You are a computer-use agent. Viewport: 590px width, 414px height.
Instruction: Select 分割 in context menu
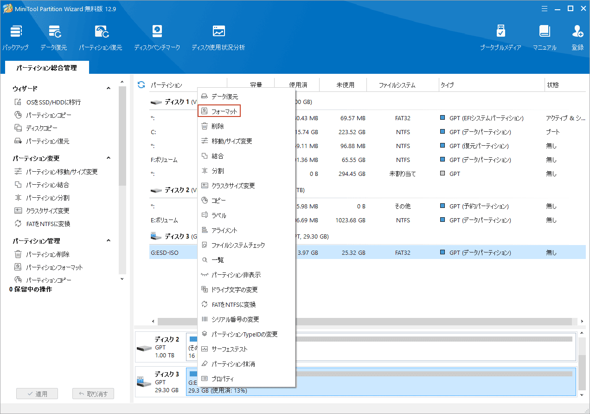(247, 171)
